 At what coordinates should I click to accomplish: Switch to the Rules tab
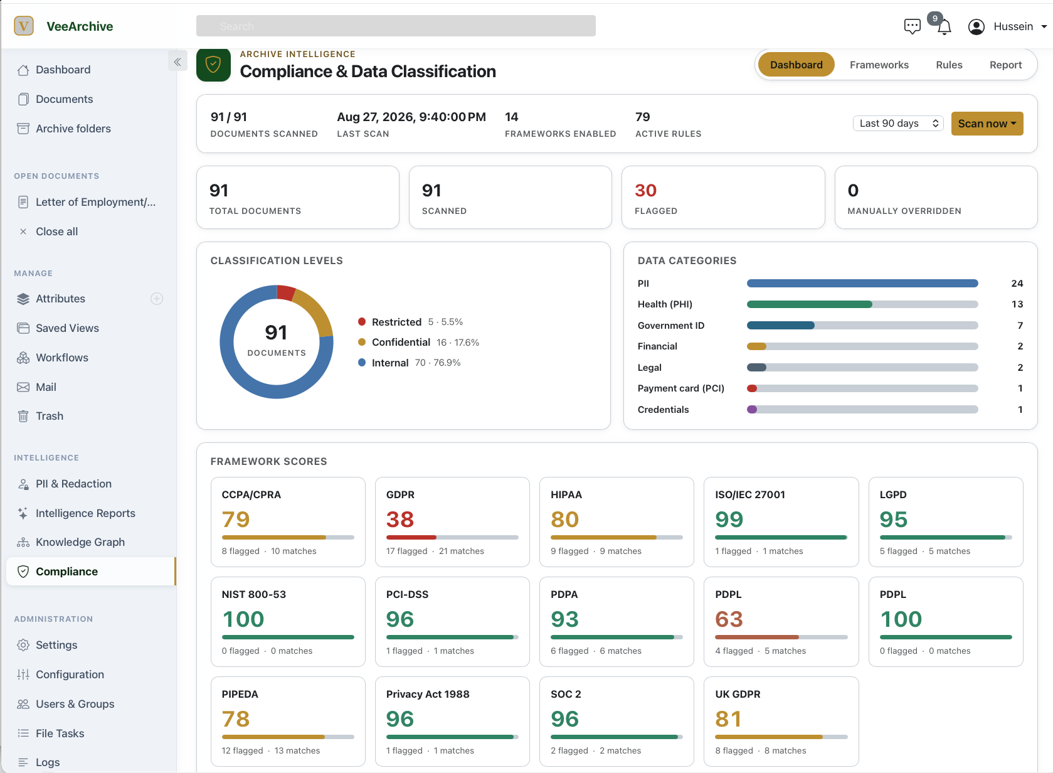click(949, 65)
